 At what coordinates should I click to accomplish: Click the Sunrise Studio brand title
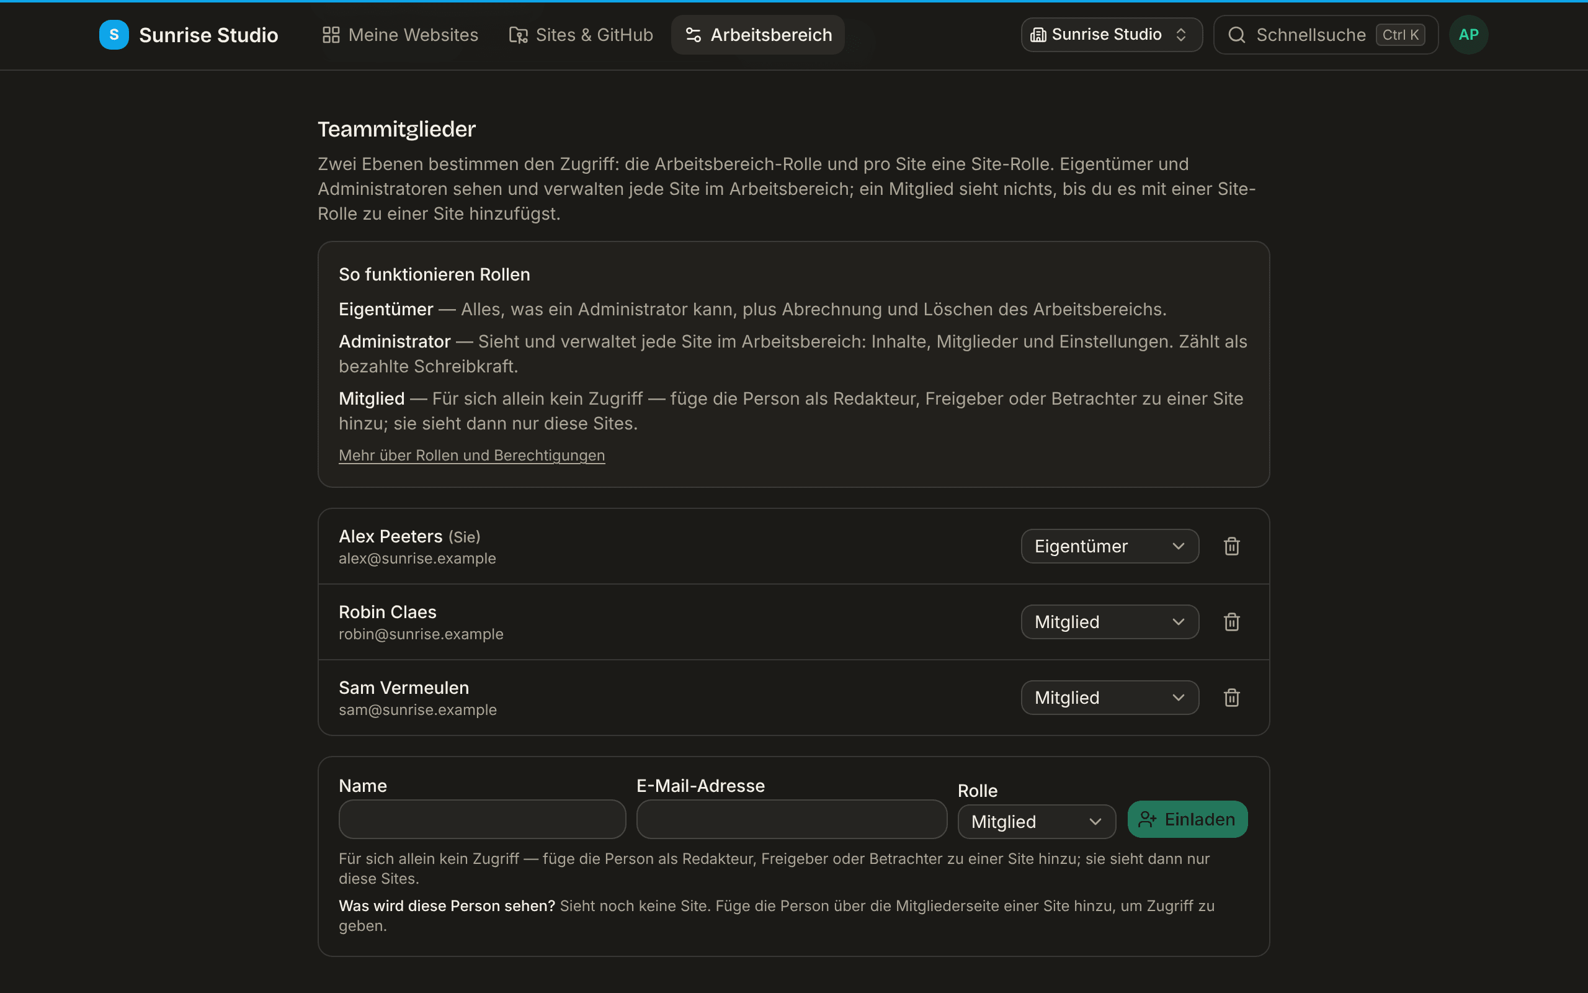[208, 35]
